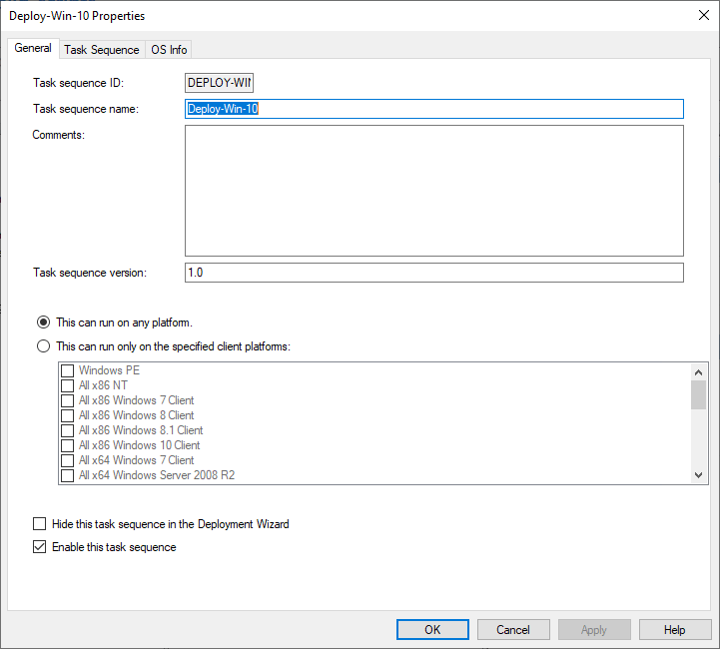Check the All x64 Windows 7 Client box
This screenshot has width=720, height=649.
pos(68,460)
